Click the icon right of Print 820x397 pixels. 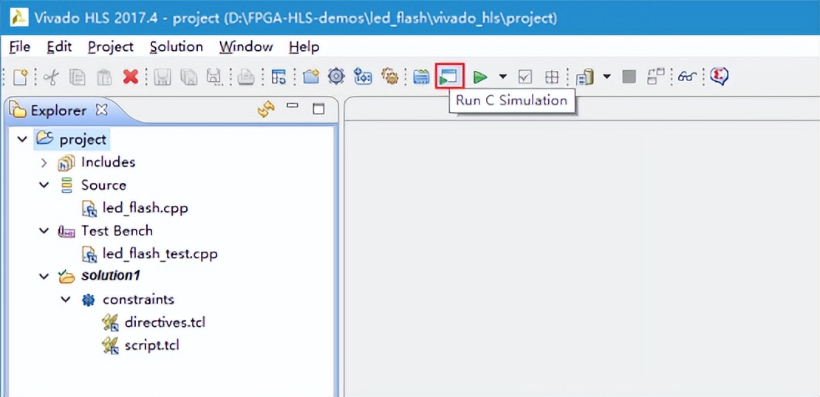pos(279,77)
